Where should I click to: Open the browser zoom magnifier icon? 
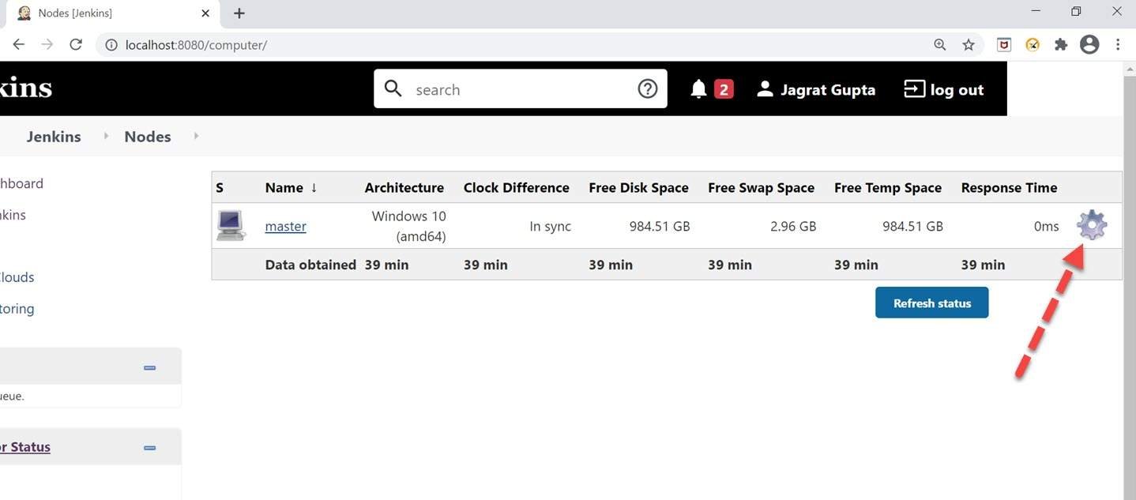pyautogui.click(x=940, y=45)
